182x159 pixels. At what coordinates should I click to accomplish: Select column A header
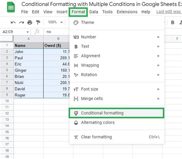28,39
